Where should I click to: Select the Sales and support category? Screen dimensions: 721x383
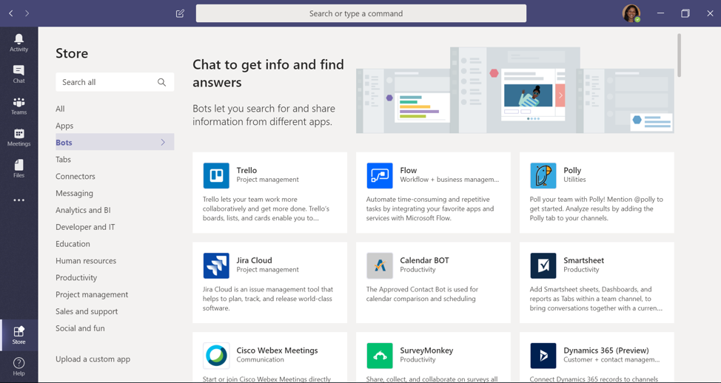(x=87, y=311)
